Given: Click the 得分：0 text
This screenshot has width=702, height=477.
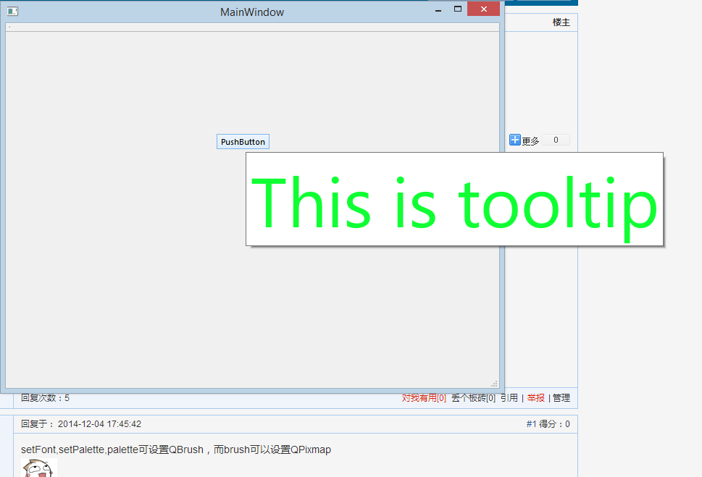Looking at the screenshot, I should coord(554,423).
